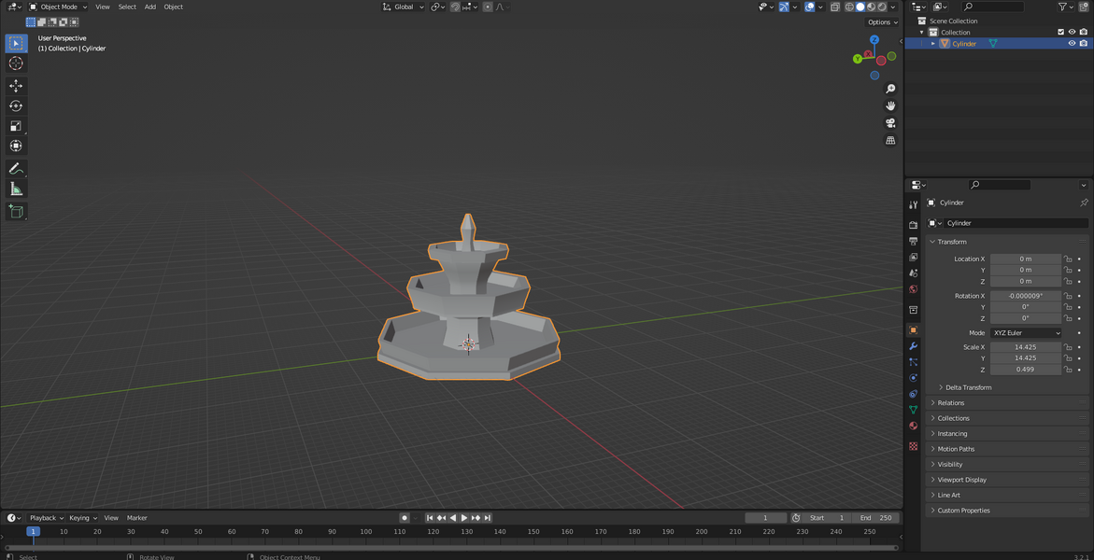Pick the Add Cube tool
The image size is (1094, 560).
click(x=16, y=211)
